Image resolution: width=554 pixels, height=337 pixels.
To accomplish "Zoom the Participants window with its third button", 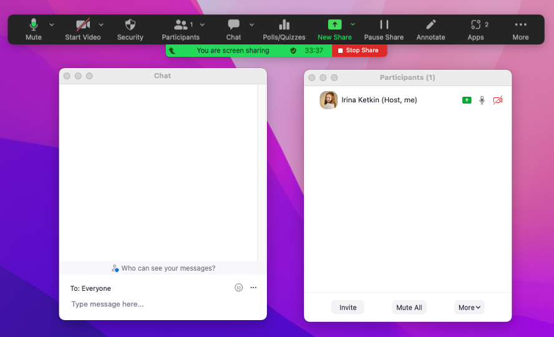I will tap(334, 78).
